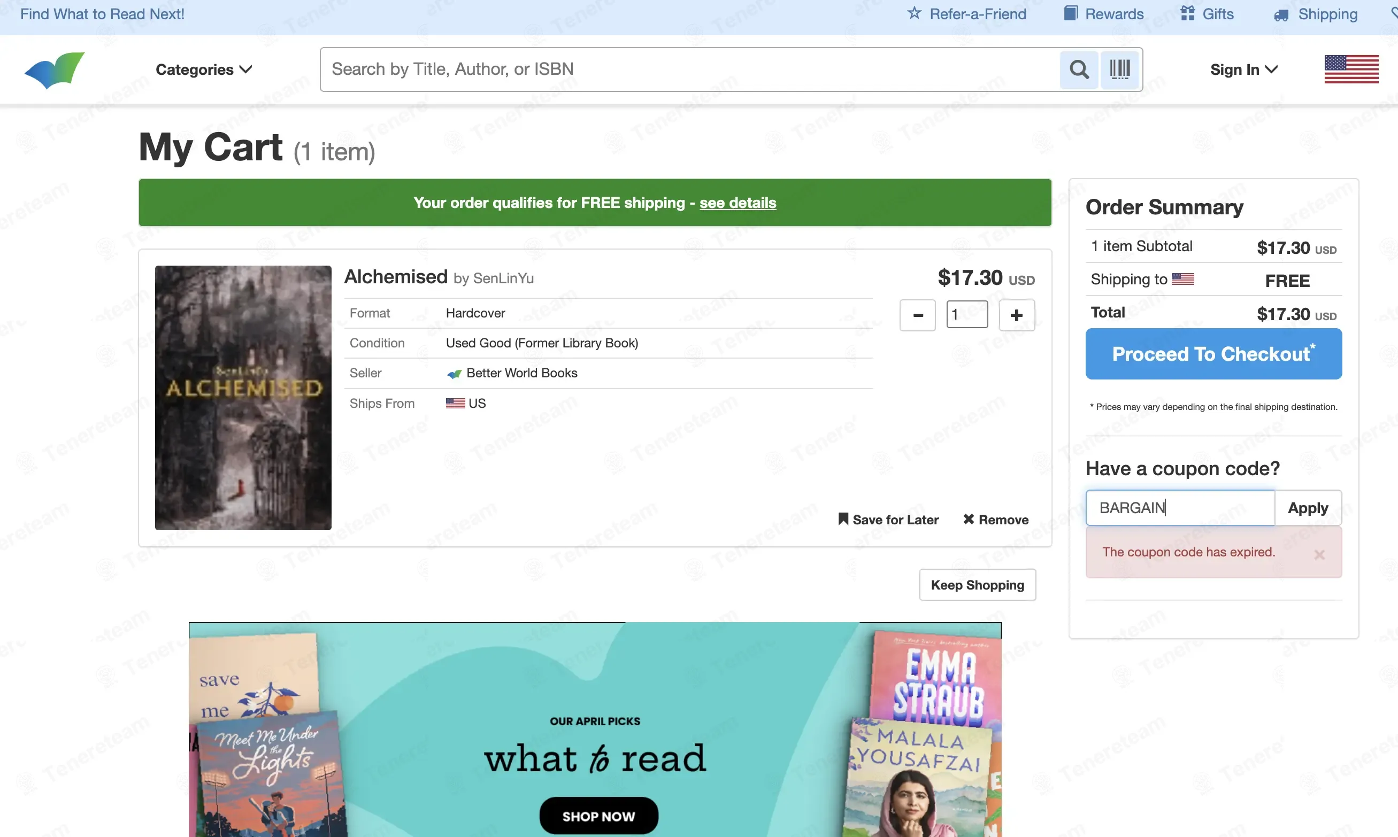Click the 'Have a coupon code?' heading

[x=1182, y=469]
